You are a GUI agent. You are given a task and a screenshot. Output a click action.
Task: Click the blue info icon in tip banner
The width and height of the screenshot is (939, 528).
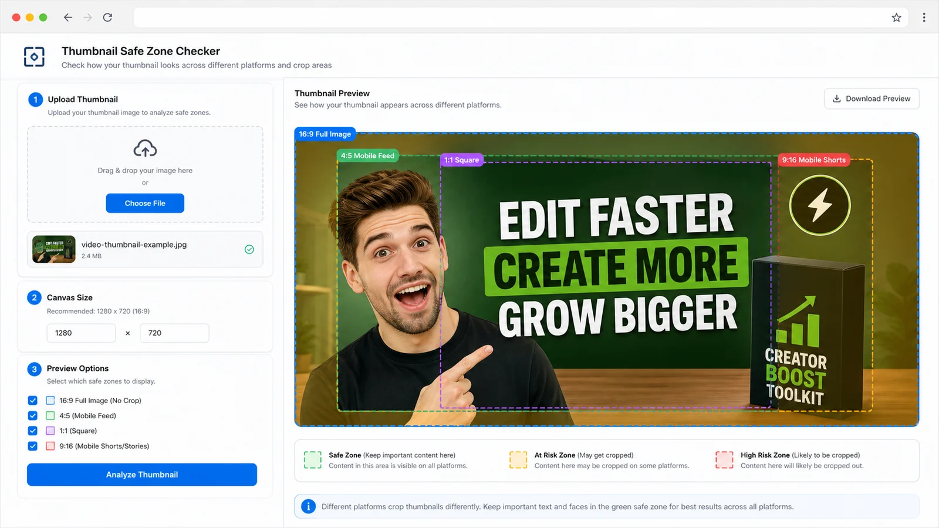[x=308, y=506]
